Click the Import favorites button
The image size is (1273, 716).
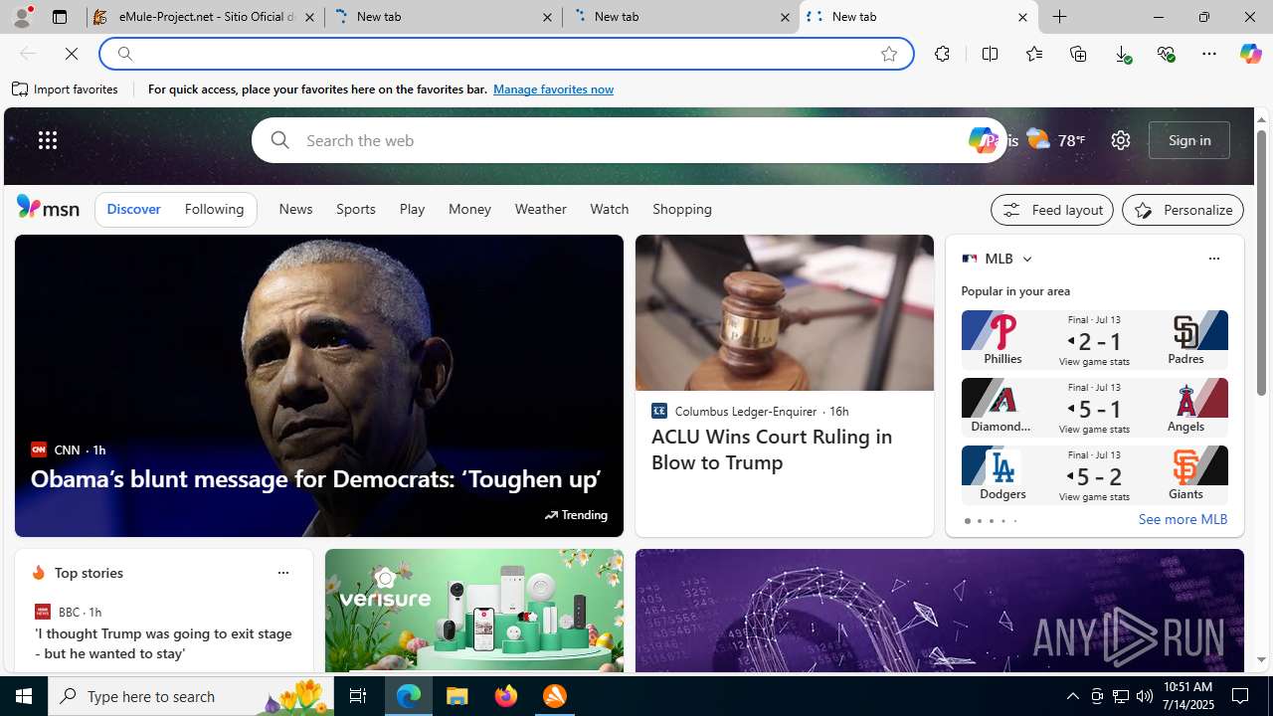click(66, 89)
